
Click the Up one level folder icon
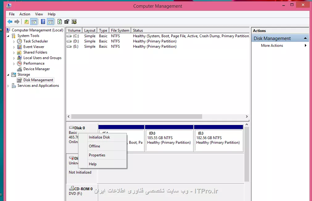click(27, 22)
